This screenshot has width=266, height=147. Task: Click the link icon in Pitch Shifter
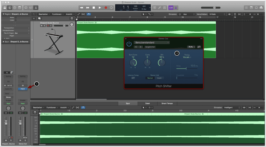tap(199, 47)
